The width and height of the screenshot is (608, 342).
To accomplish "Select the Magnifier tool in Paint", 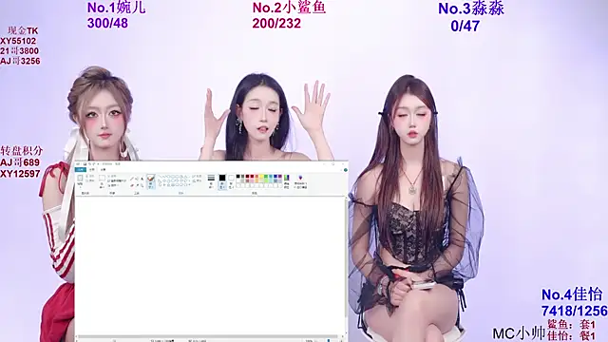I will click(x=142, y=186).
